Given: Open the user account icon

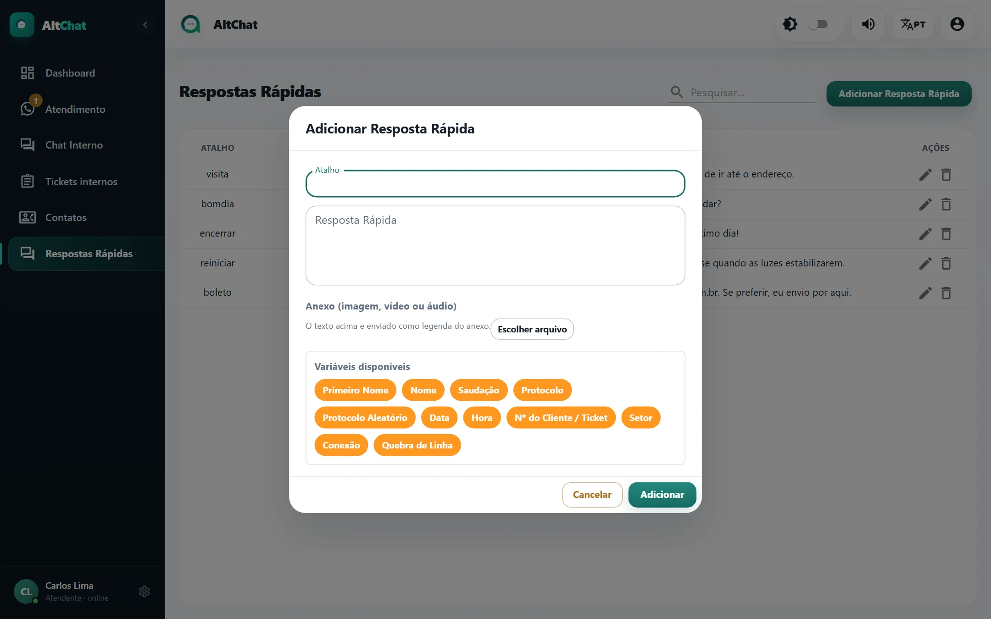Looking at the screenshot, I should click(957, 24).
